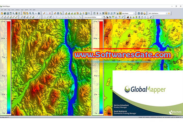Click the Open Data File folder icon
The image size is (183, 122).
pos(2,13)
